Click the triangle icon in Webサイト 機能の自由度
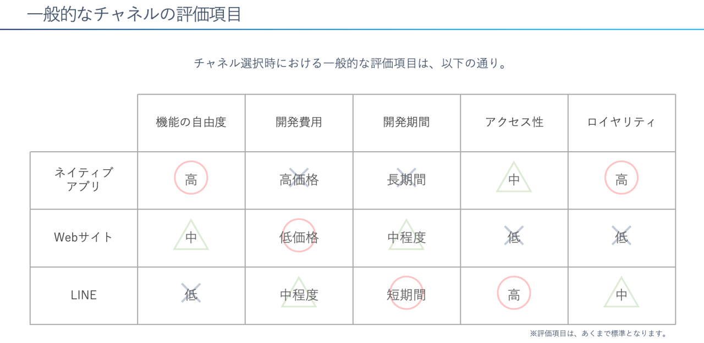The height and width of the screenshot is (343, 704). (x=191, y=236)
